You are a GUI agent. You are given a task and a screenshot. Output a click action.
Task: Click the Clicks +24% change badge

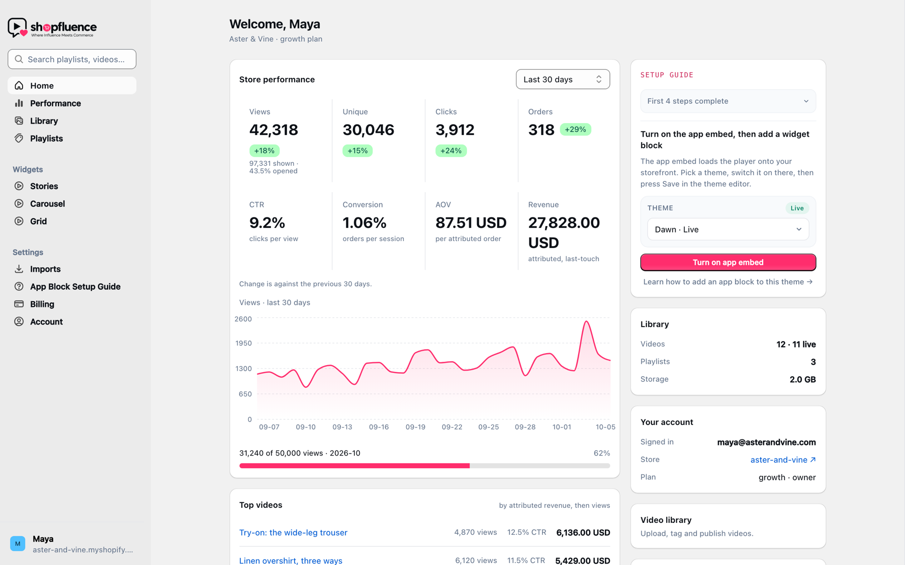(x=451, y=151)
